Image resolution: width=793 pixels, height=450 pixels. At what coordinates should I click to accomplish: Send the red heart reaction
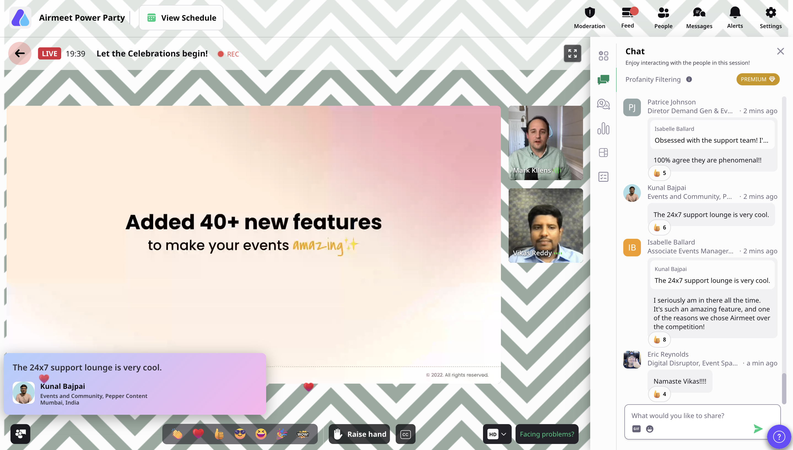[198, 434]
